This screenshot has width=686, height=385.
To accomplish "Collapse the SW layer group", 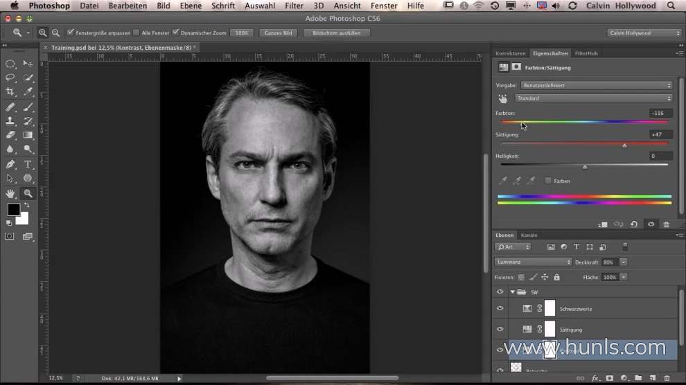I will (512, 292).
